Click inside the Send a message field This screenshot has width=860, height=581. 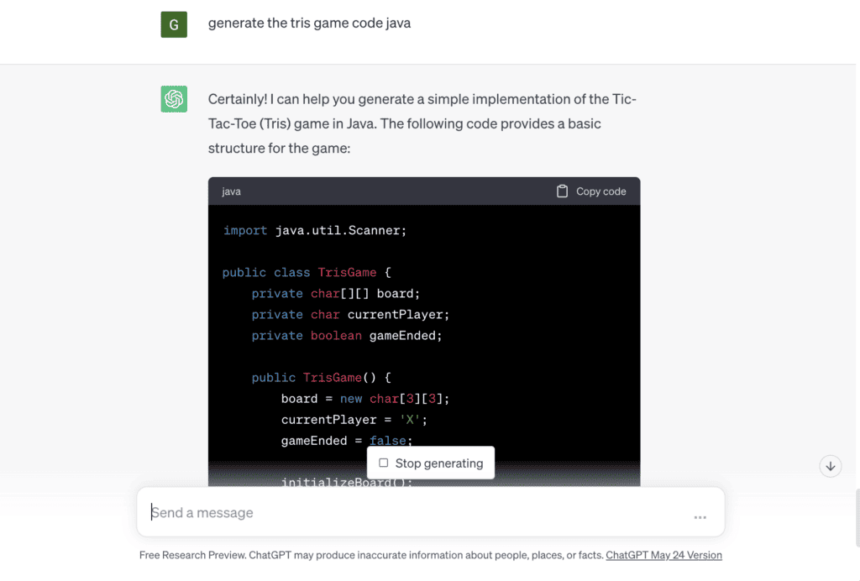tap(336, 512)
